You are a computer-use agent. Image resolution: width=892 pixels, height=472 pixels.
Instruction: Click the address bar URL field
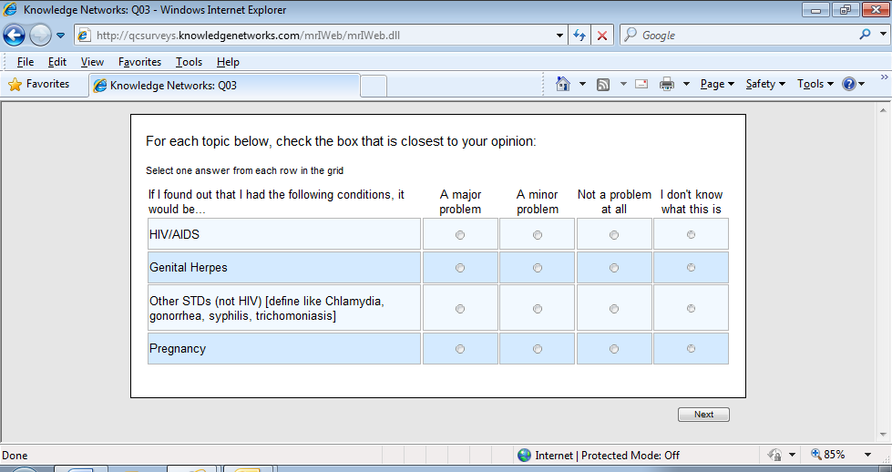(x=322, y=36)
